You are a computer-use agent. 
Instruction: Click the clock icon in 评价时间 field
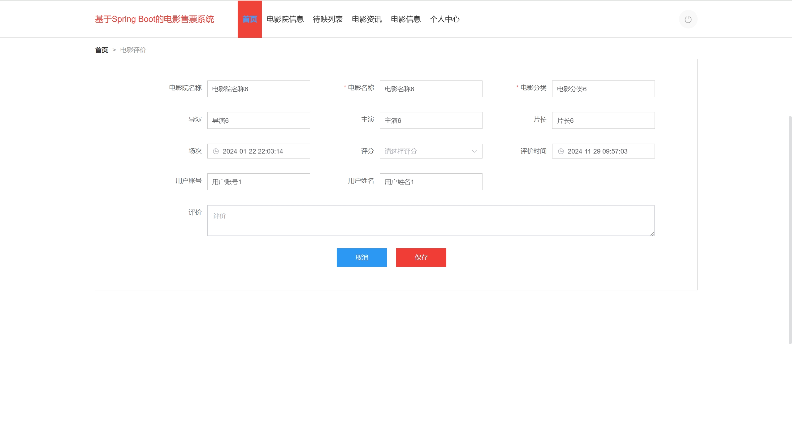(x=561, y=151)
